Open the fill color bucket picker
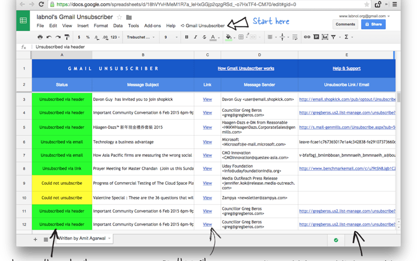 click(x=230, y=37)
